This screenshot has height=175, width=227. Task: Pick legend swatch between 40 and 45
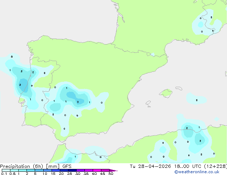tap(97, 170)
